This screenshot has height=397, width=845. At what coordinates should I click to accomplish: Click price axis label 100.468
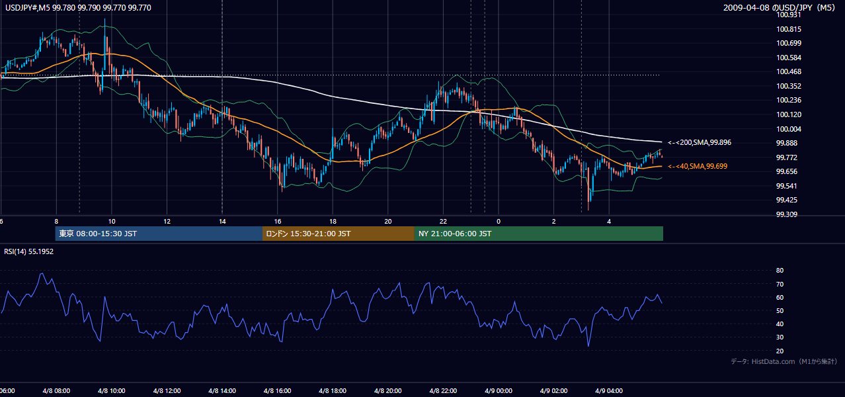point(789,71)
